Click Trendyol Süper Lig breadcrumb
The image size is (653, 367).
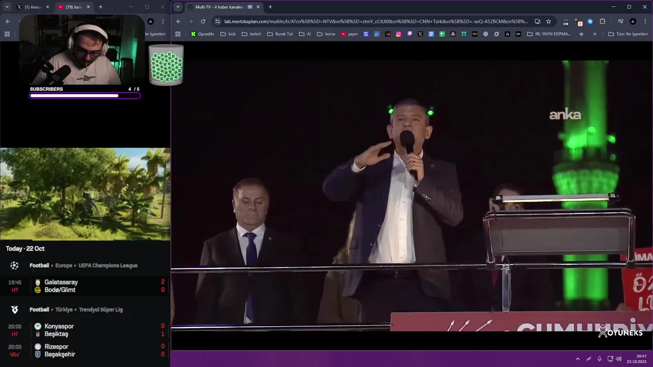coord(101,309)
